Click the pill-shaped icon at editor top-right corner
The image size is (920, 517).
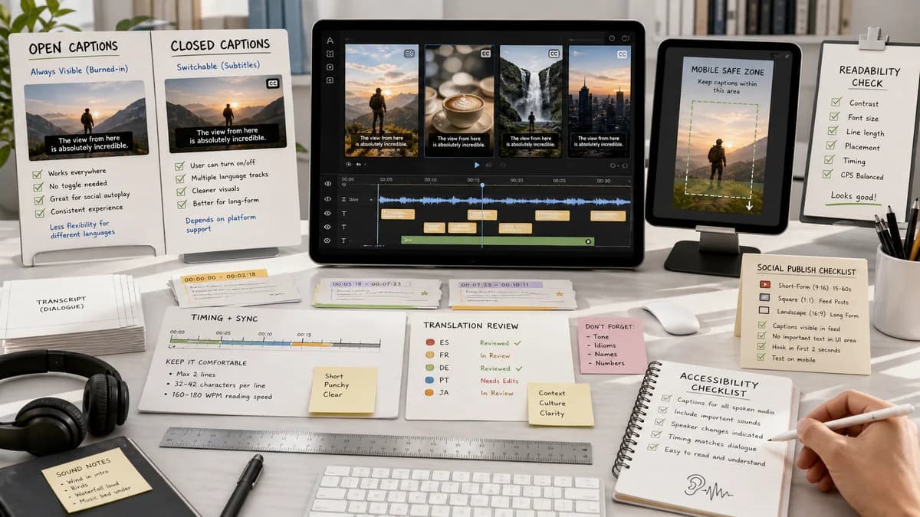(626, 38)
